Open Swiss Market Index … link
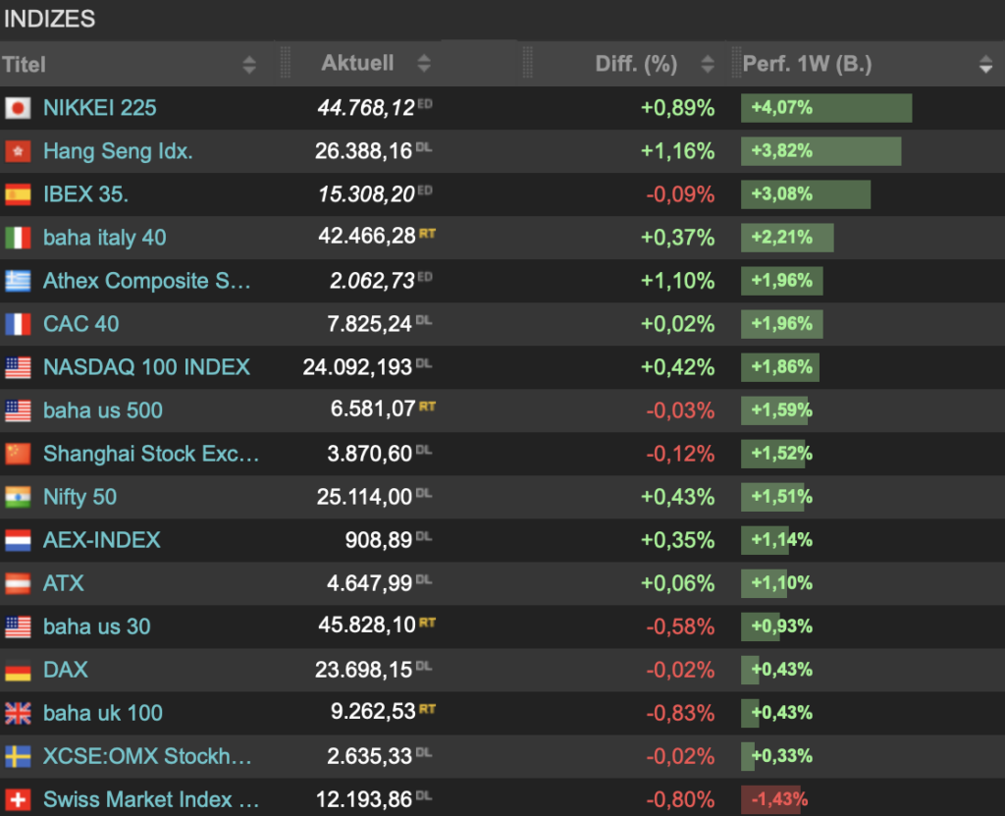This screenshot has width=1005, height=816. pyautogui.click(x=151, y=799)
